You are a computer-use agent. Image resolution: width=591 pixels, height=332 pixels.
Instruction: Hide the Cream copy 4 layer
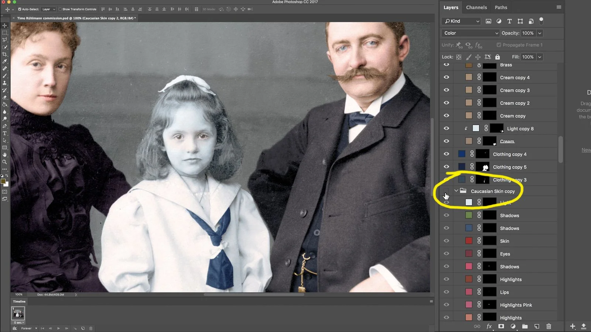click(x=446, y=77)
